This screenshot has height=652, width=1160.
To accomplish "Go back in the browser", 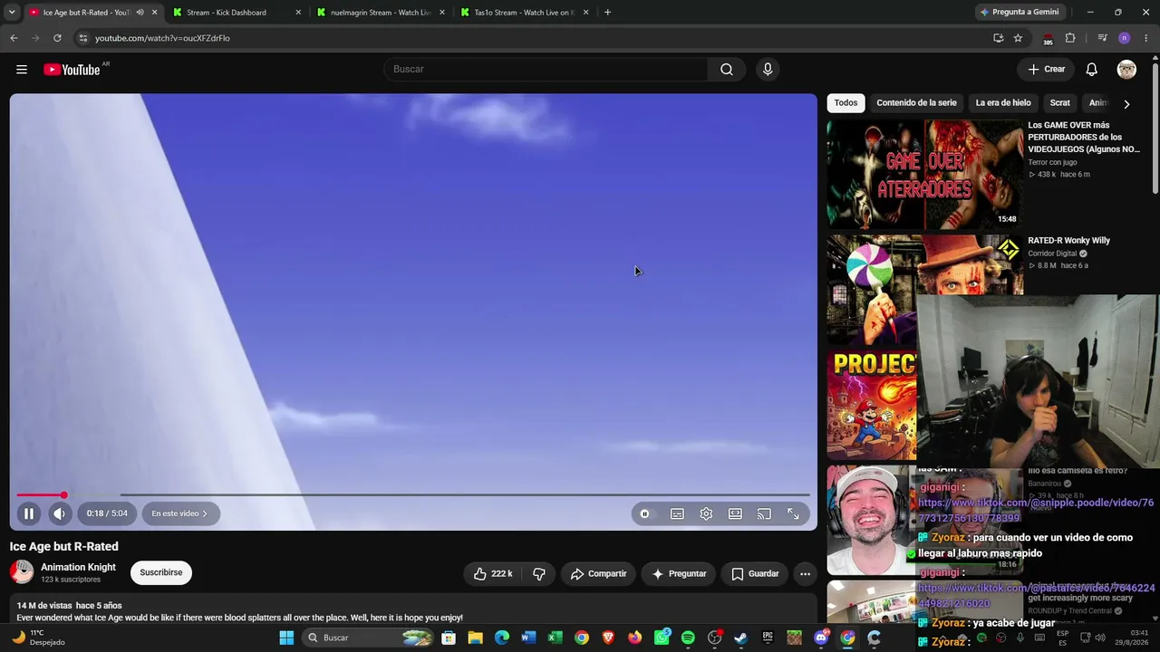I will click(x=14, y=38).
